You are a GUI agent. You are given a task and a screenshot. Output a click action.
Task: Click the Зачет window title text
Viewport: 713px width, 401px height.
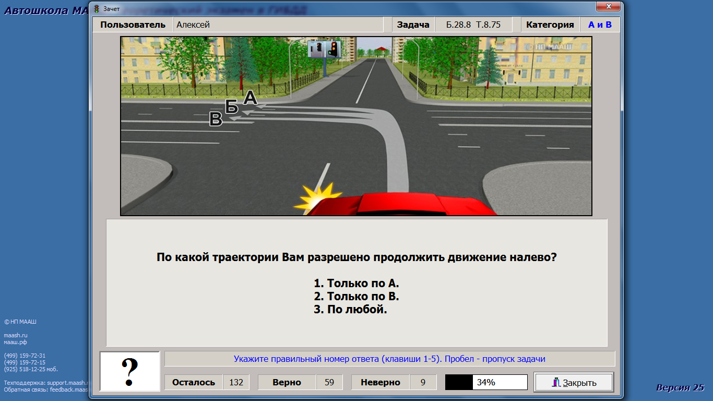[x=111, y=9]
